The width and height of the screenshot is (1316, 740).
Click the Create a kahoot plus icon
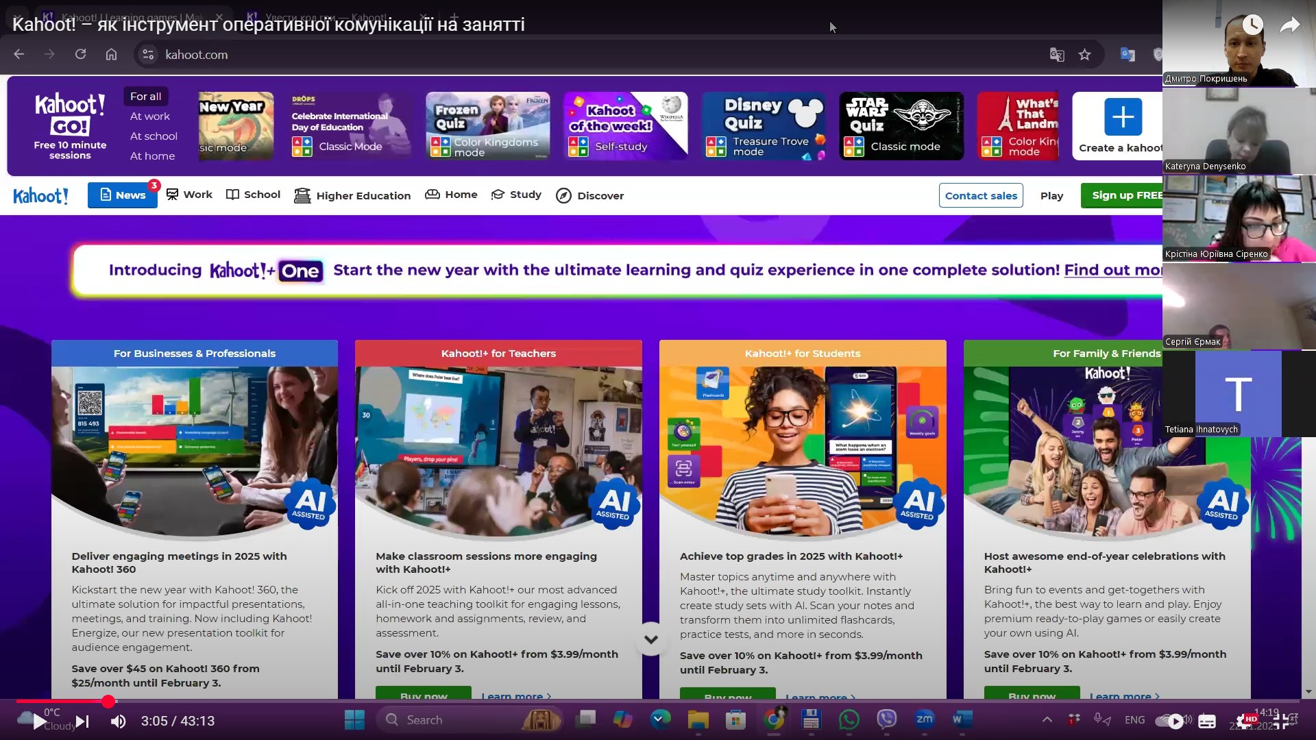point(1123,116)
